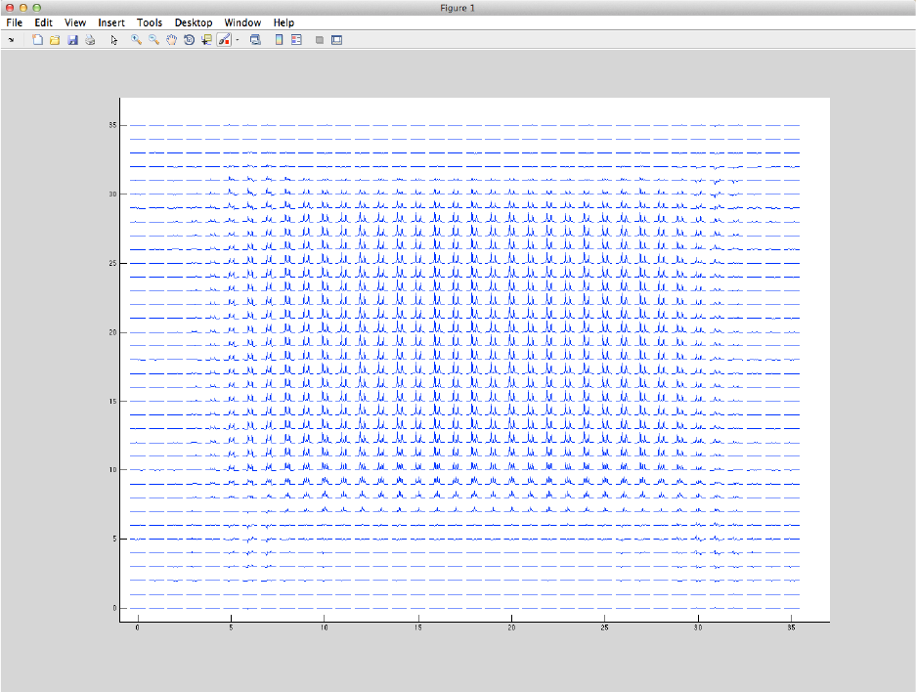
Task: Open the Edit menu
Action: tap(44, 22)
